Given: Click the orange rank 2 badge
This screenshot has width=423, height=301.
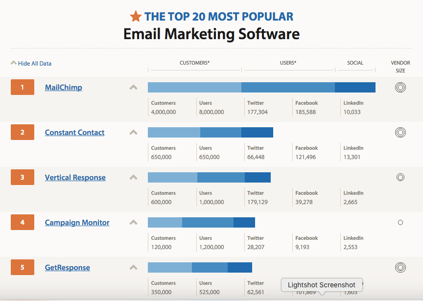Looking at the screenshot, I should [23, 132].
